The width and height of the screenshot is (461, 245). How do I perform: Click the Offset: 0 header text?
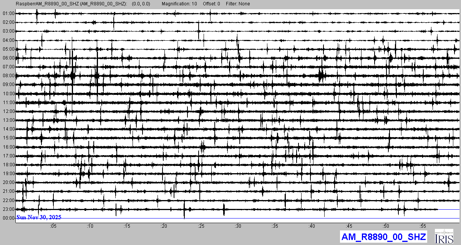tap(212, 4)
